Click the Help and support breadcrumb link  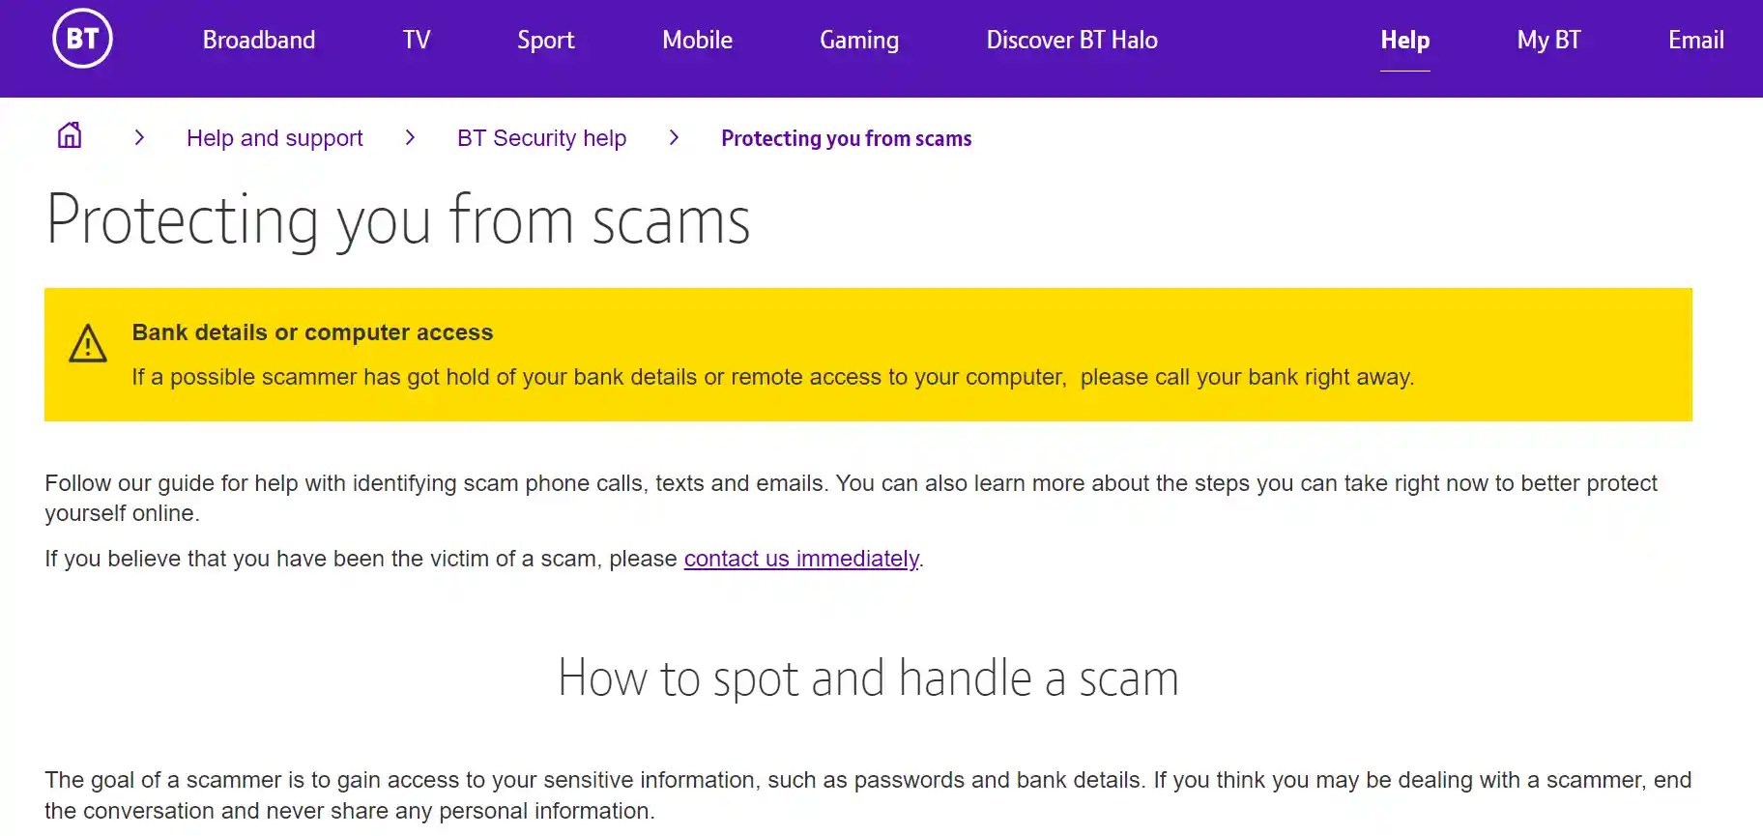click(274, 137)
